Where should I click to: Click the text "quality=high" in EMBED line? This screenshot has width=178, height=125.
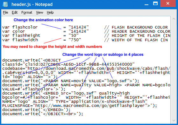114,93
